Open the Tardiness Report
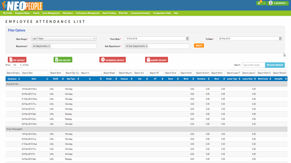 112,60
